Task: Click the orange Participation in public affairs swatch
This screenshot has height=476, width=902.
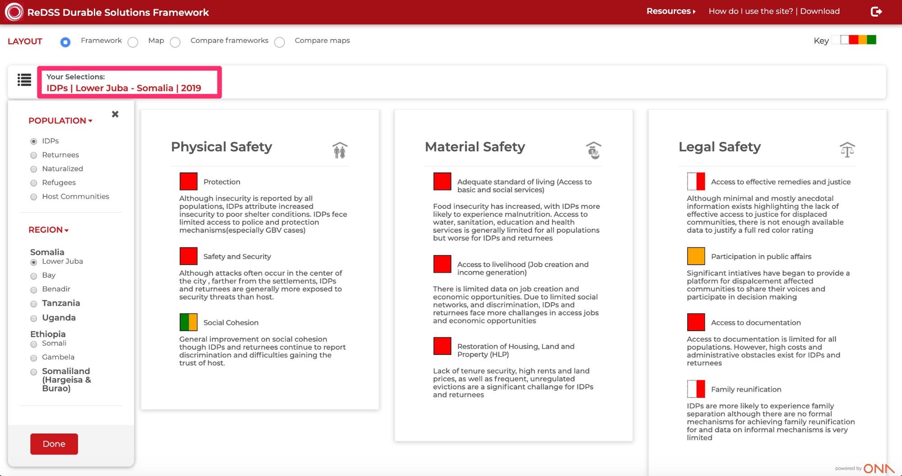Action: 696,256
